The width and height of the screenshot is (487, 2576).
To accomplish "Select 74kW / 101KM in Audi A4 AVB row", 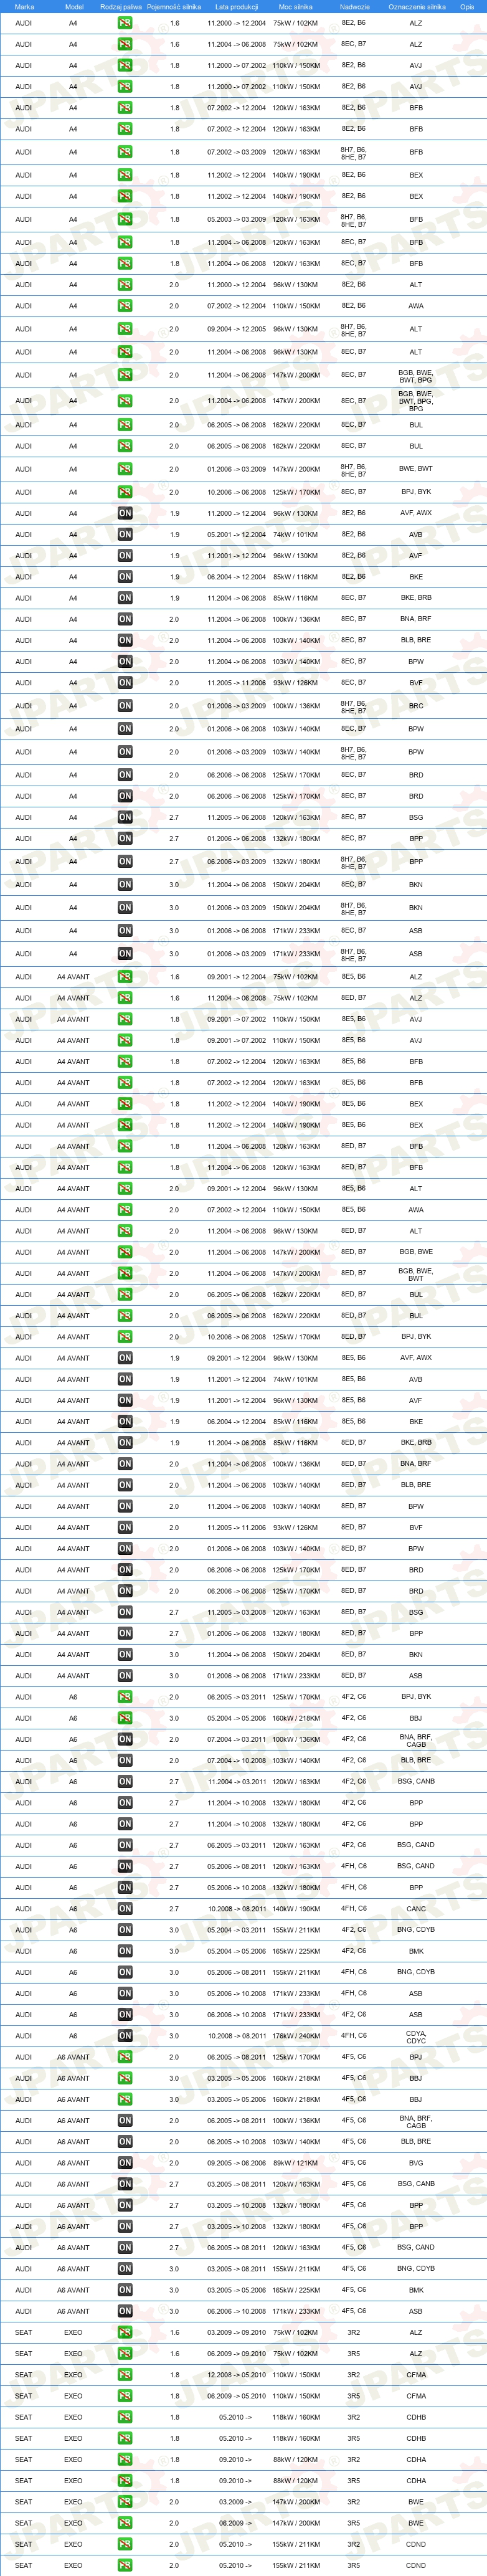I will 295,534.
